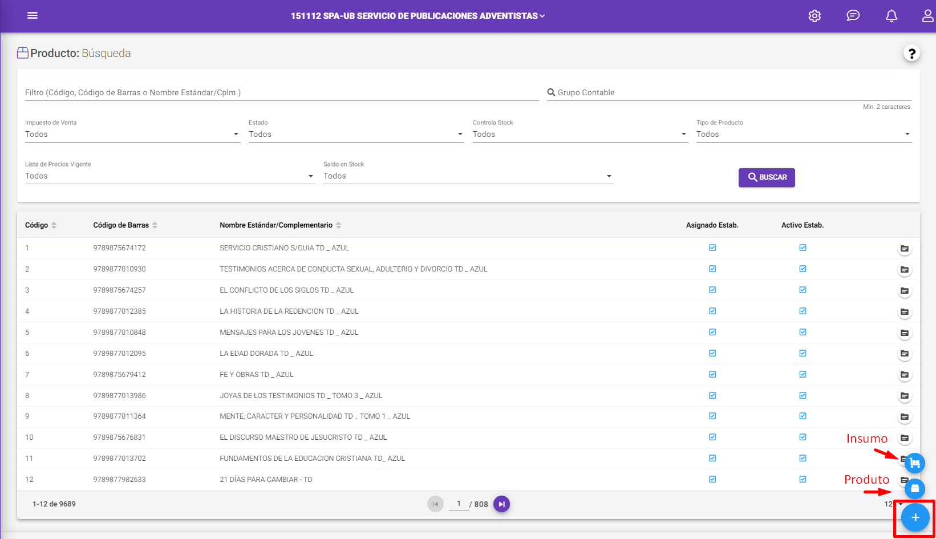Open detail of LA EDAD DORADA row
Image resolution: width=936 pixels, height=539 pixels.
(904, 354)
